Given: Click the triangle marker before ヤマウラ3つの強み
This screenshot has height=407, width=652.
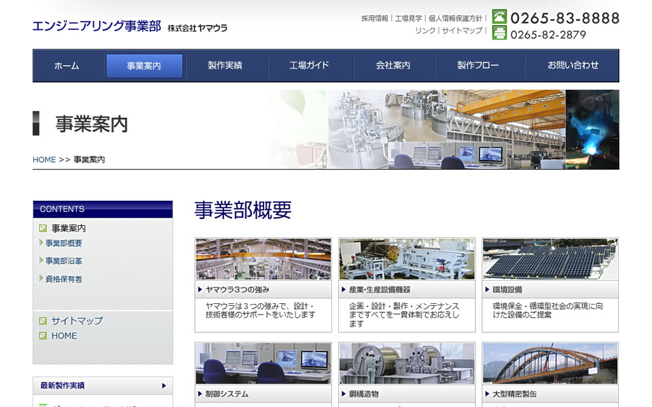Looking at the screenshot, I should click(200, 290).
